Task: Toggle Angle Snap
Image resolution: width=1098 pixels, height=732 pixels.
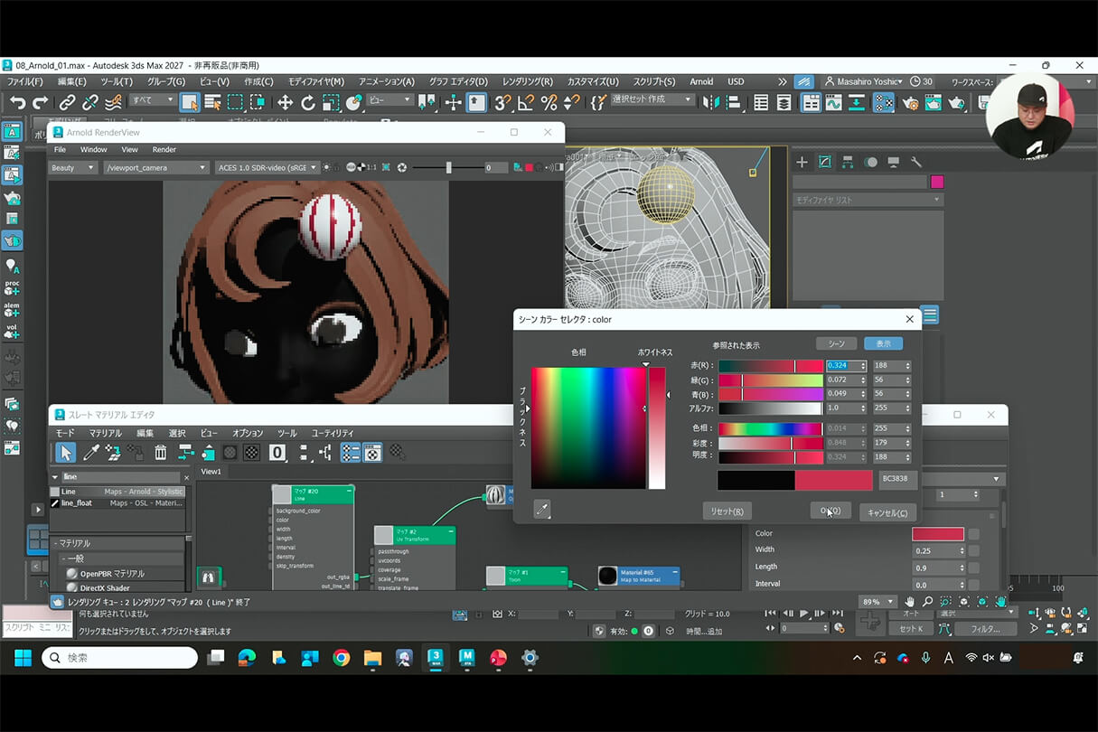Action: (x=525, y=103)
